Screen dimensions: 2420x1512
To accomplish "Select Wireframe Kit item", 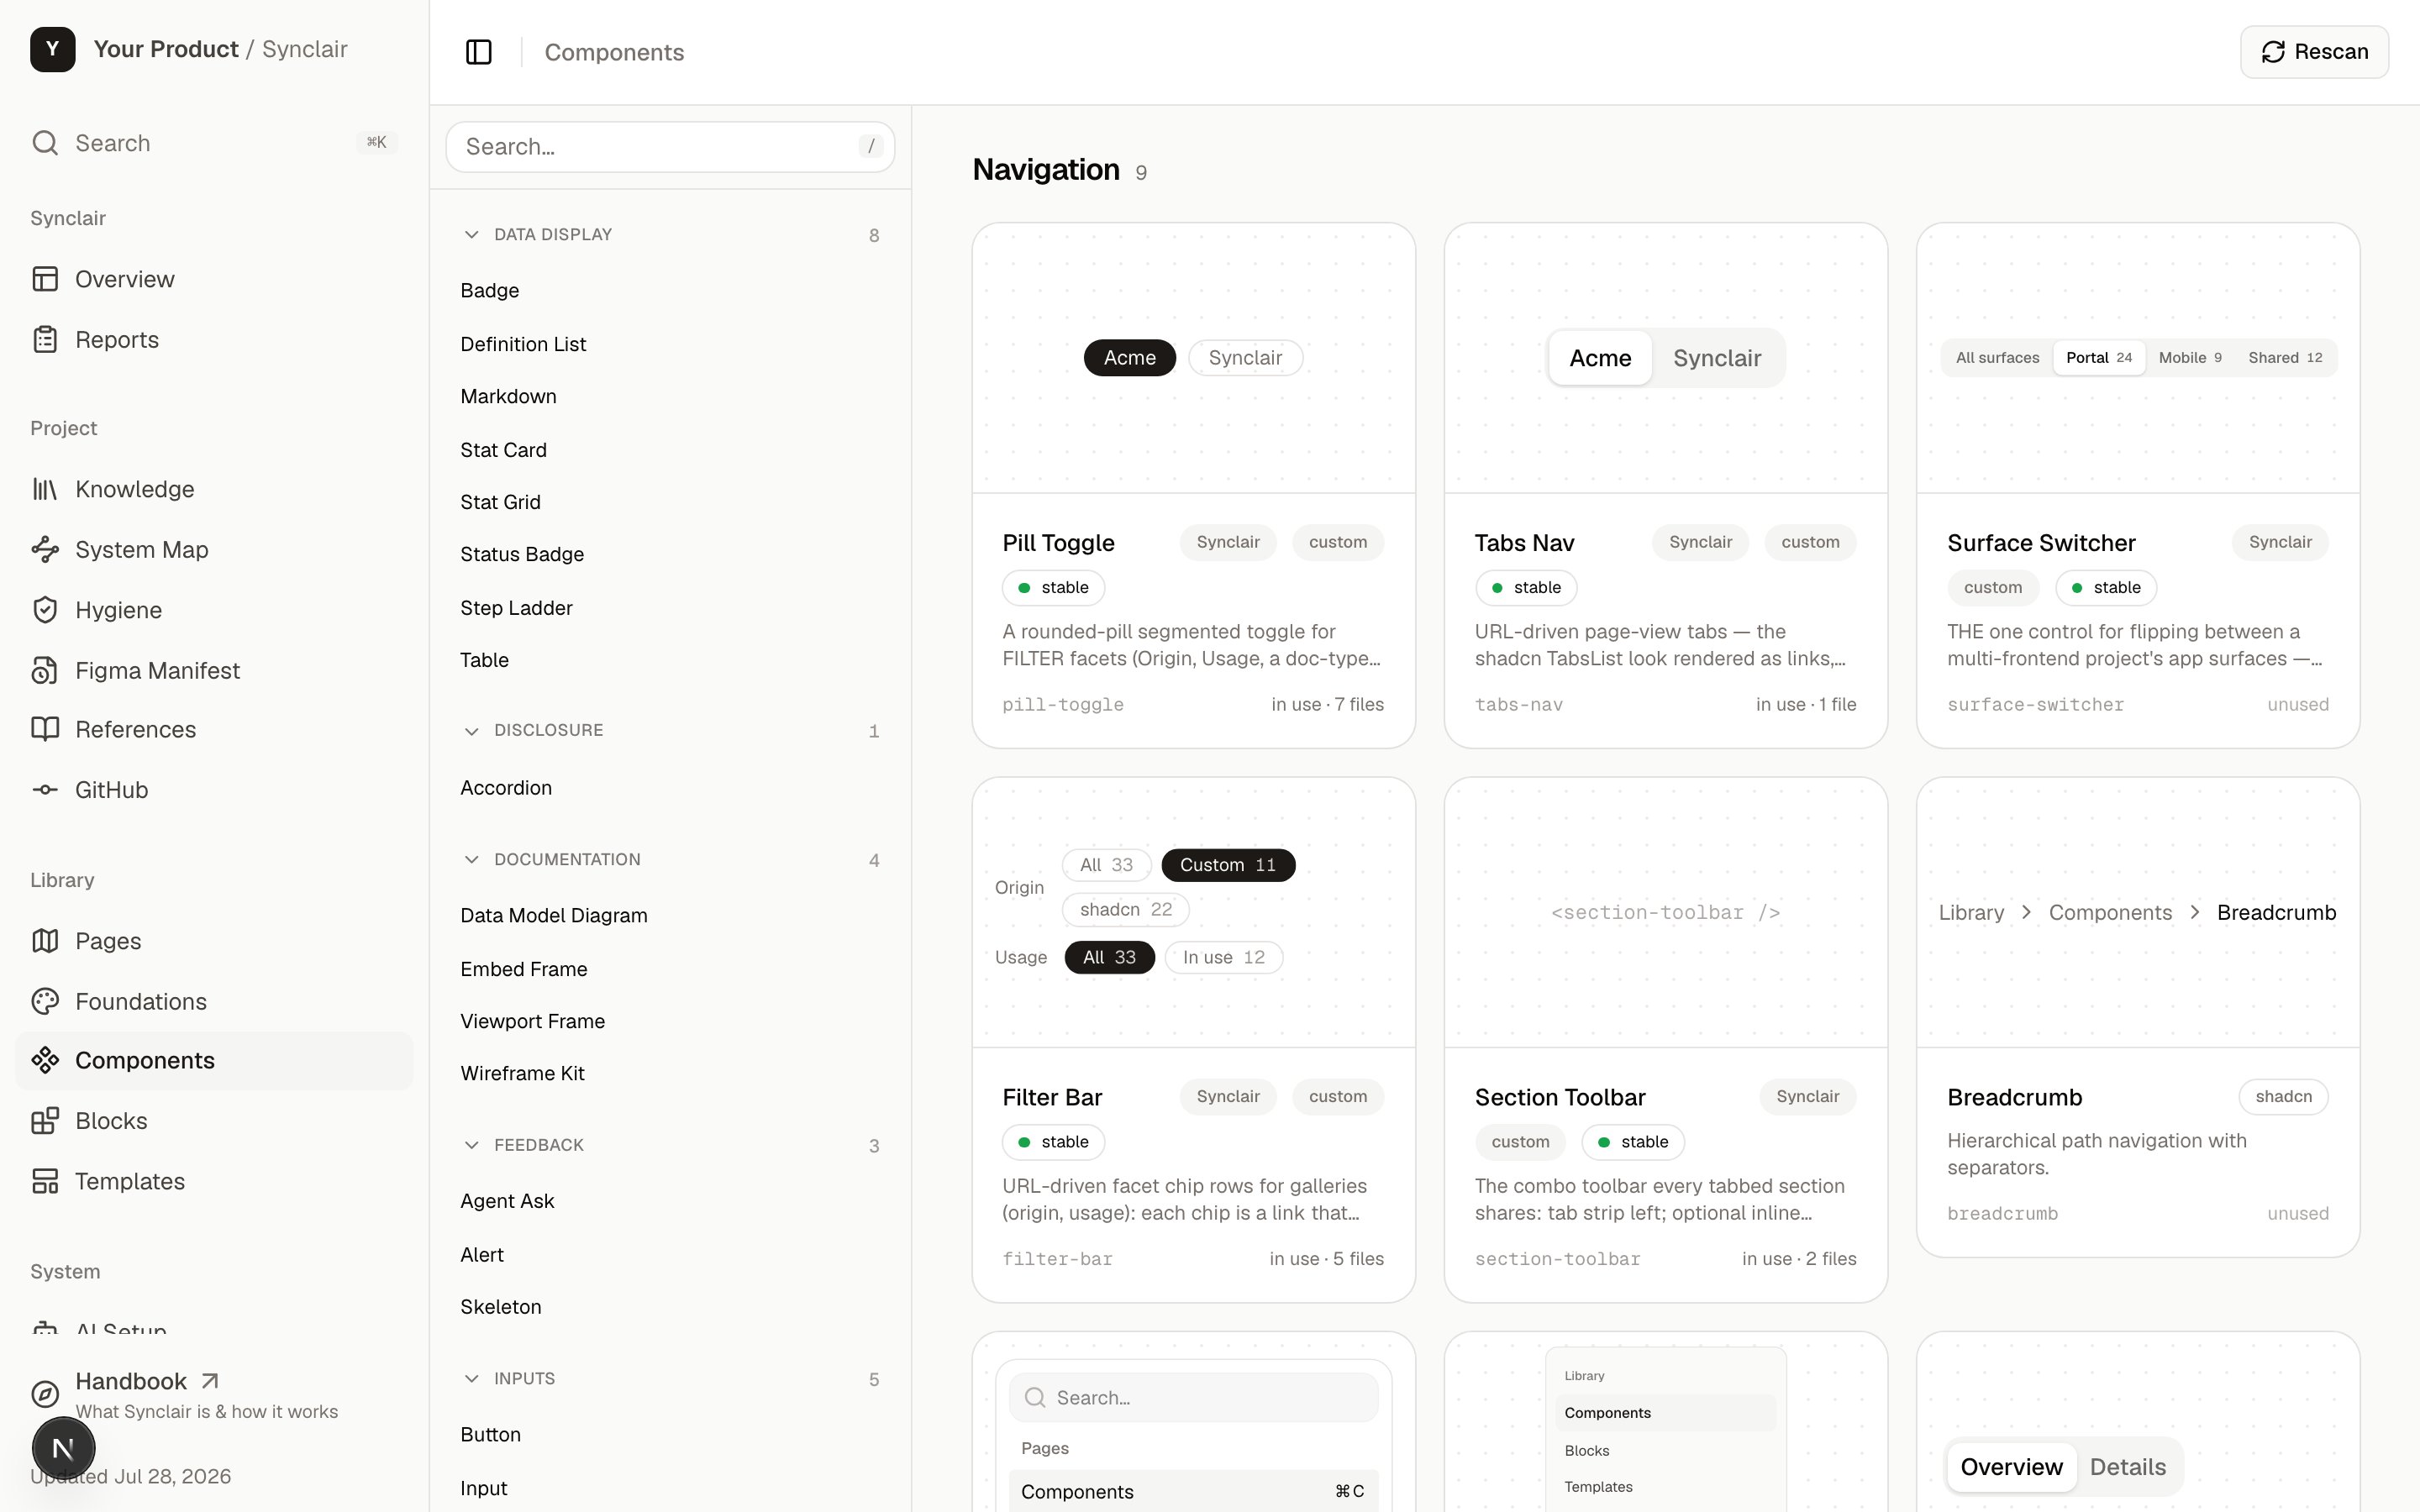I will (522, 1073).
